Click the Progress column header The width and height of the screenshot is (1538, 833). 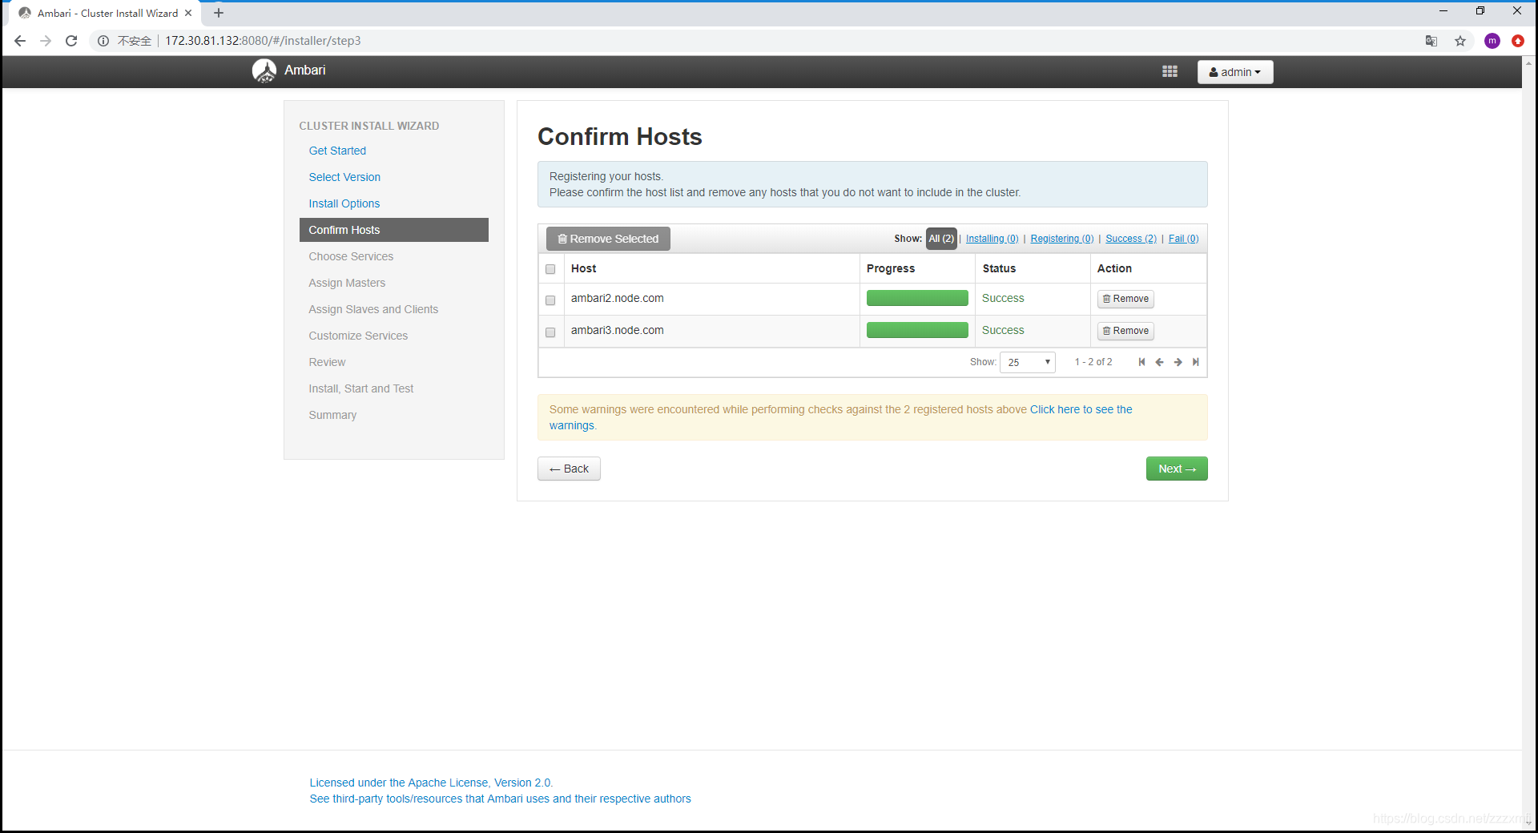coord(890,268)
